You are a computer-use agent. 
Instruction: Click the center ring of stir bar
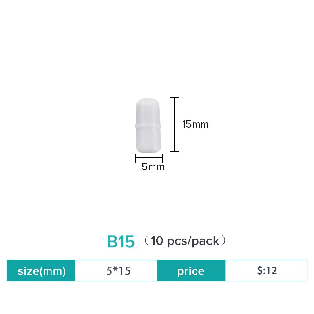[x=149, y=126]
